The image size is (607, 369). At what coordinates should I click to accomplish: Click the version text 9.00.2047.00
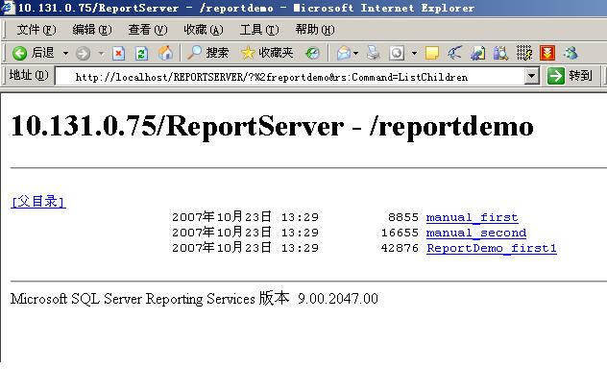(x=338, y=299)
